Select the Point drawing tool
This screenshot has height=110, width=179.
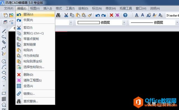coord(4,86)
